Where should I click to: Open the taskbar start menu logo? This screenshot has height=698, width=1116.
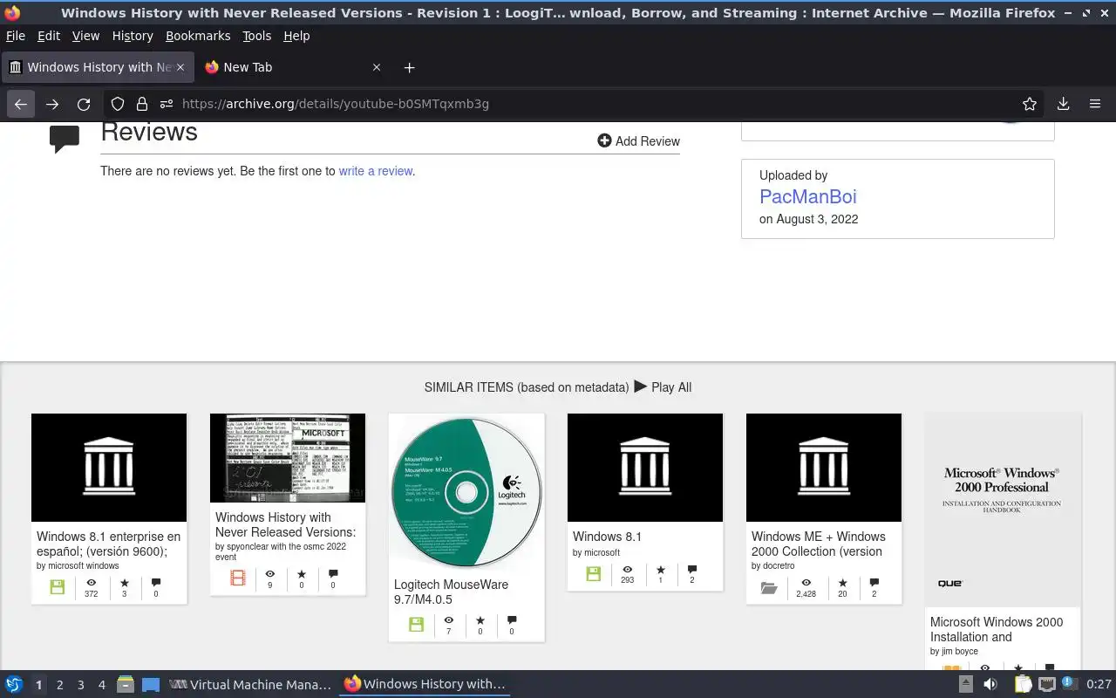[14, 684]
